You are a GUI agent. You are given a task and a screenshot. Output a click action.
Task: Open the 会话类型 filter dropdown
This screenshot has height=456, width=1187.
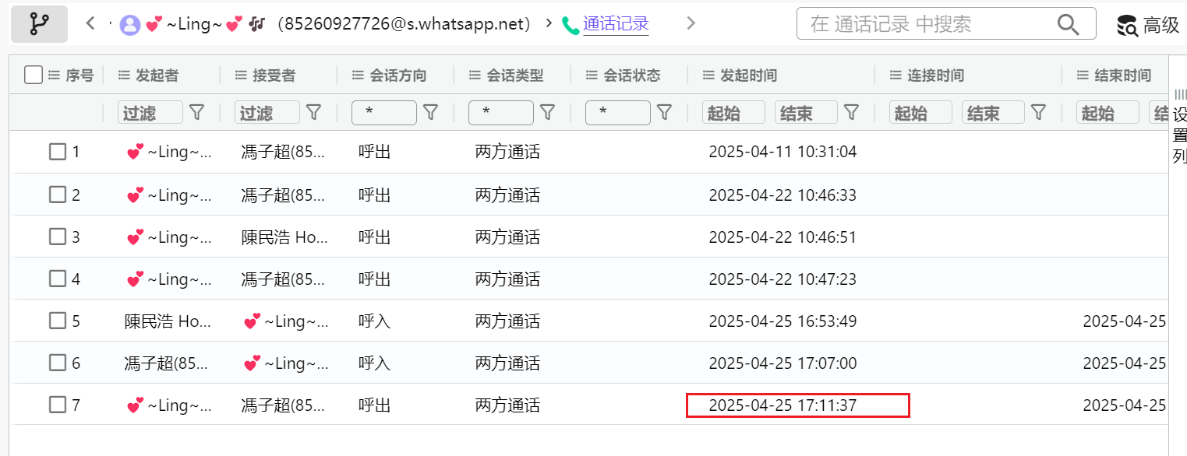pyautogui.click(x=500, y=113)
